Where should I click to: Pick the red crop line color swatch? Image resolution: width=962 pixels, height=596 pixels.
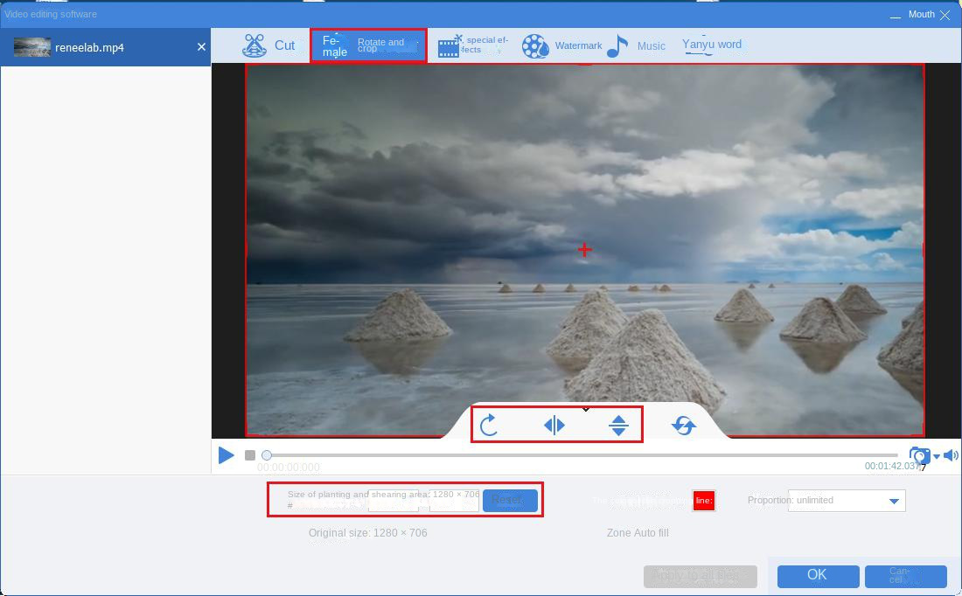[703, 501]
